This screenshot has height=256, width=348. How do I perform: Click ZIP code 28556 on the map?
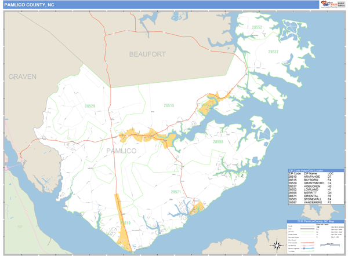pos(217,141)
